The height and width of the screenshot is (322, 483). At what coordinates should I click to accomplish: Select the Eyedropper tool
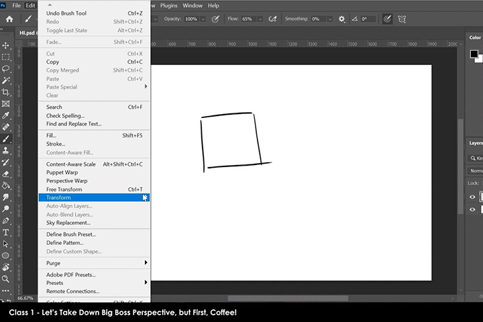point(5,115)
